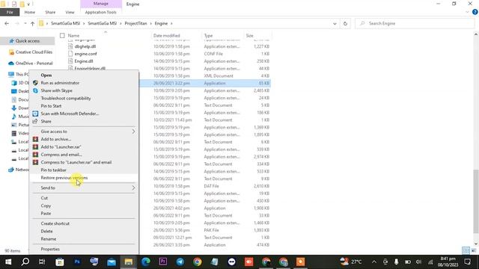Open Photoshop from taskbar
This screenshot has width=479, height=269.
(x=77, y=262)
